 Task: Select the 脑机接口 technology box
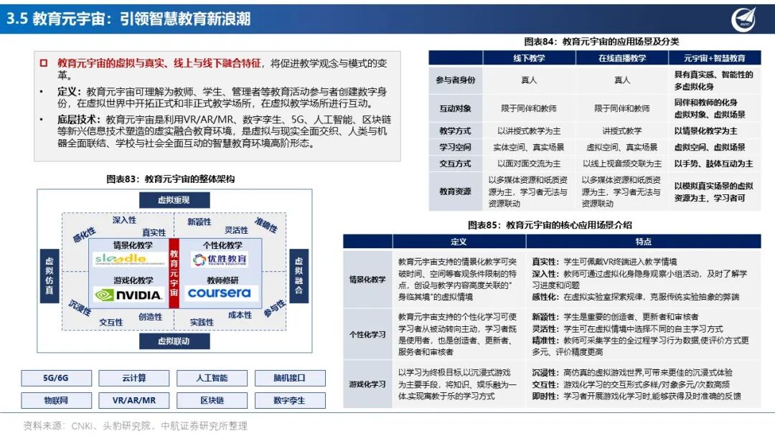pos(290,378)
